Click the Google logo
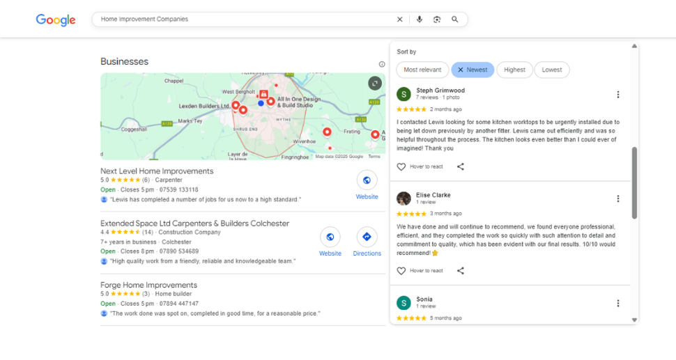 click(x=56, y=19)
